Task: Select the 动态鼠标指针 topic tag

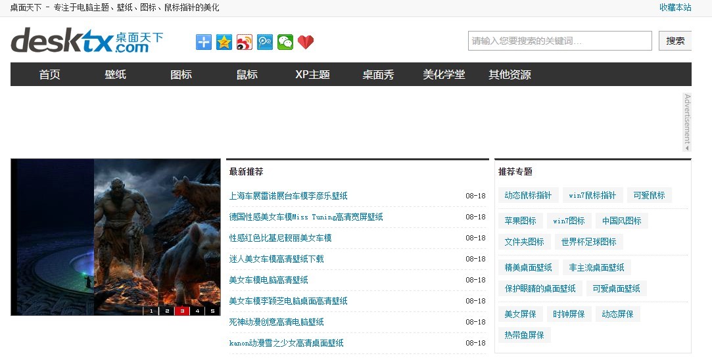Action: (528, 195)
